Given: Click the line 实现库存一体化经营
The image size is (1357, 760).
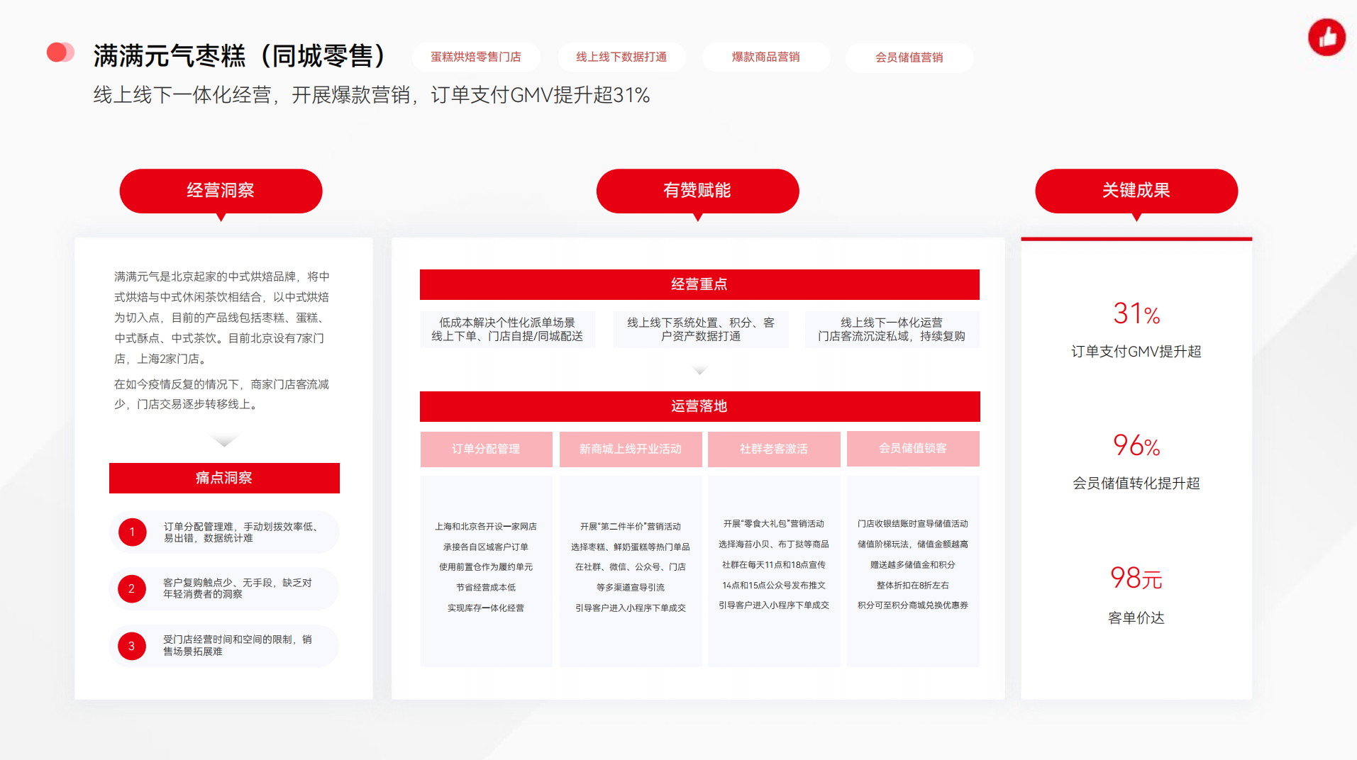Looking at the screenshot, I should [x=486, y=608].
